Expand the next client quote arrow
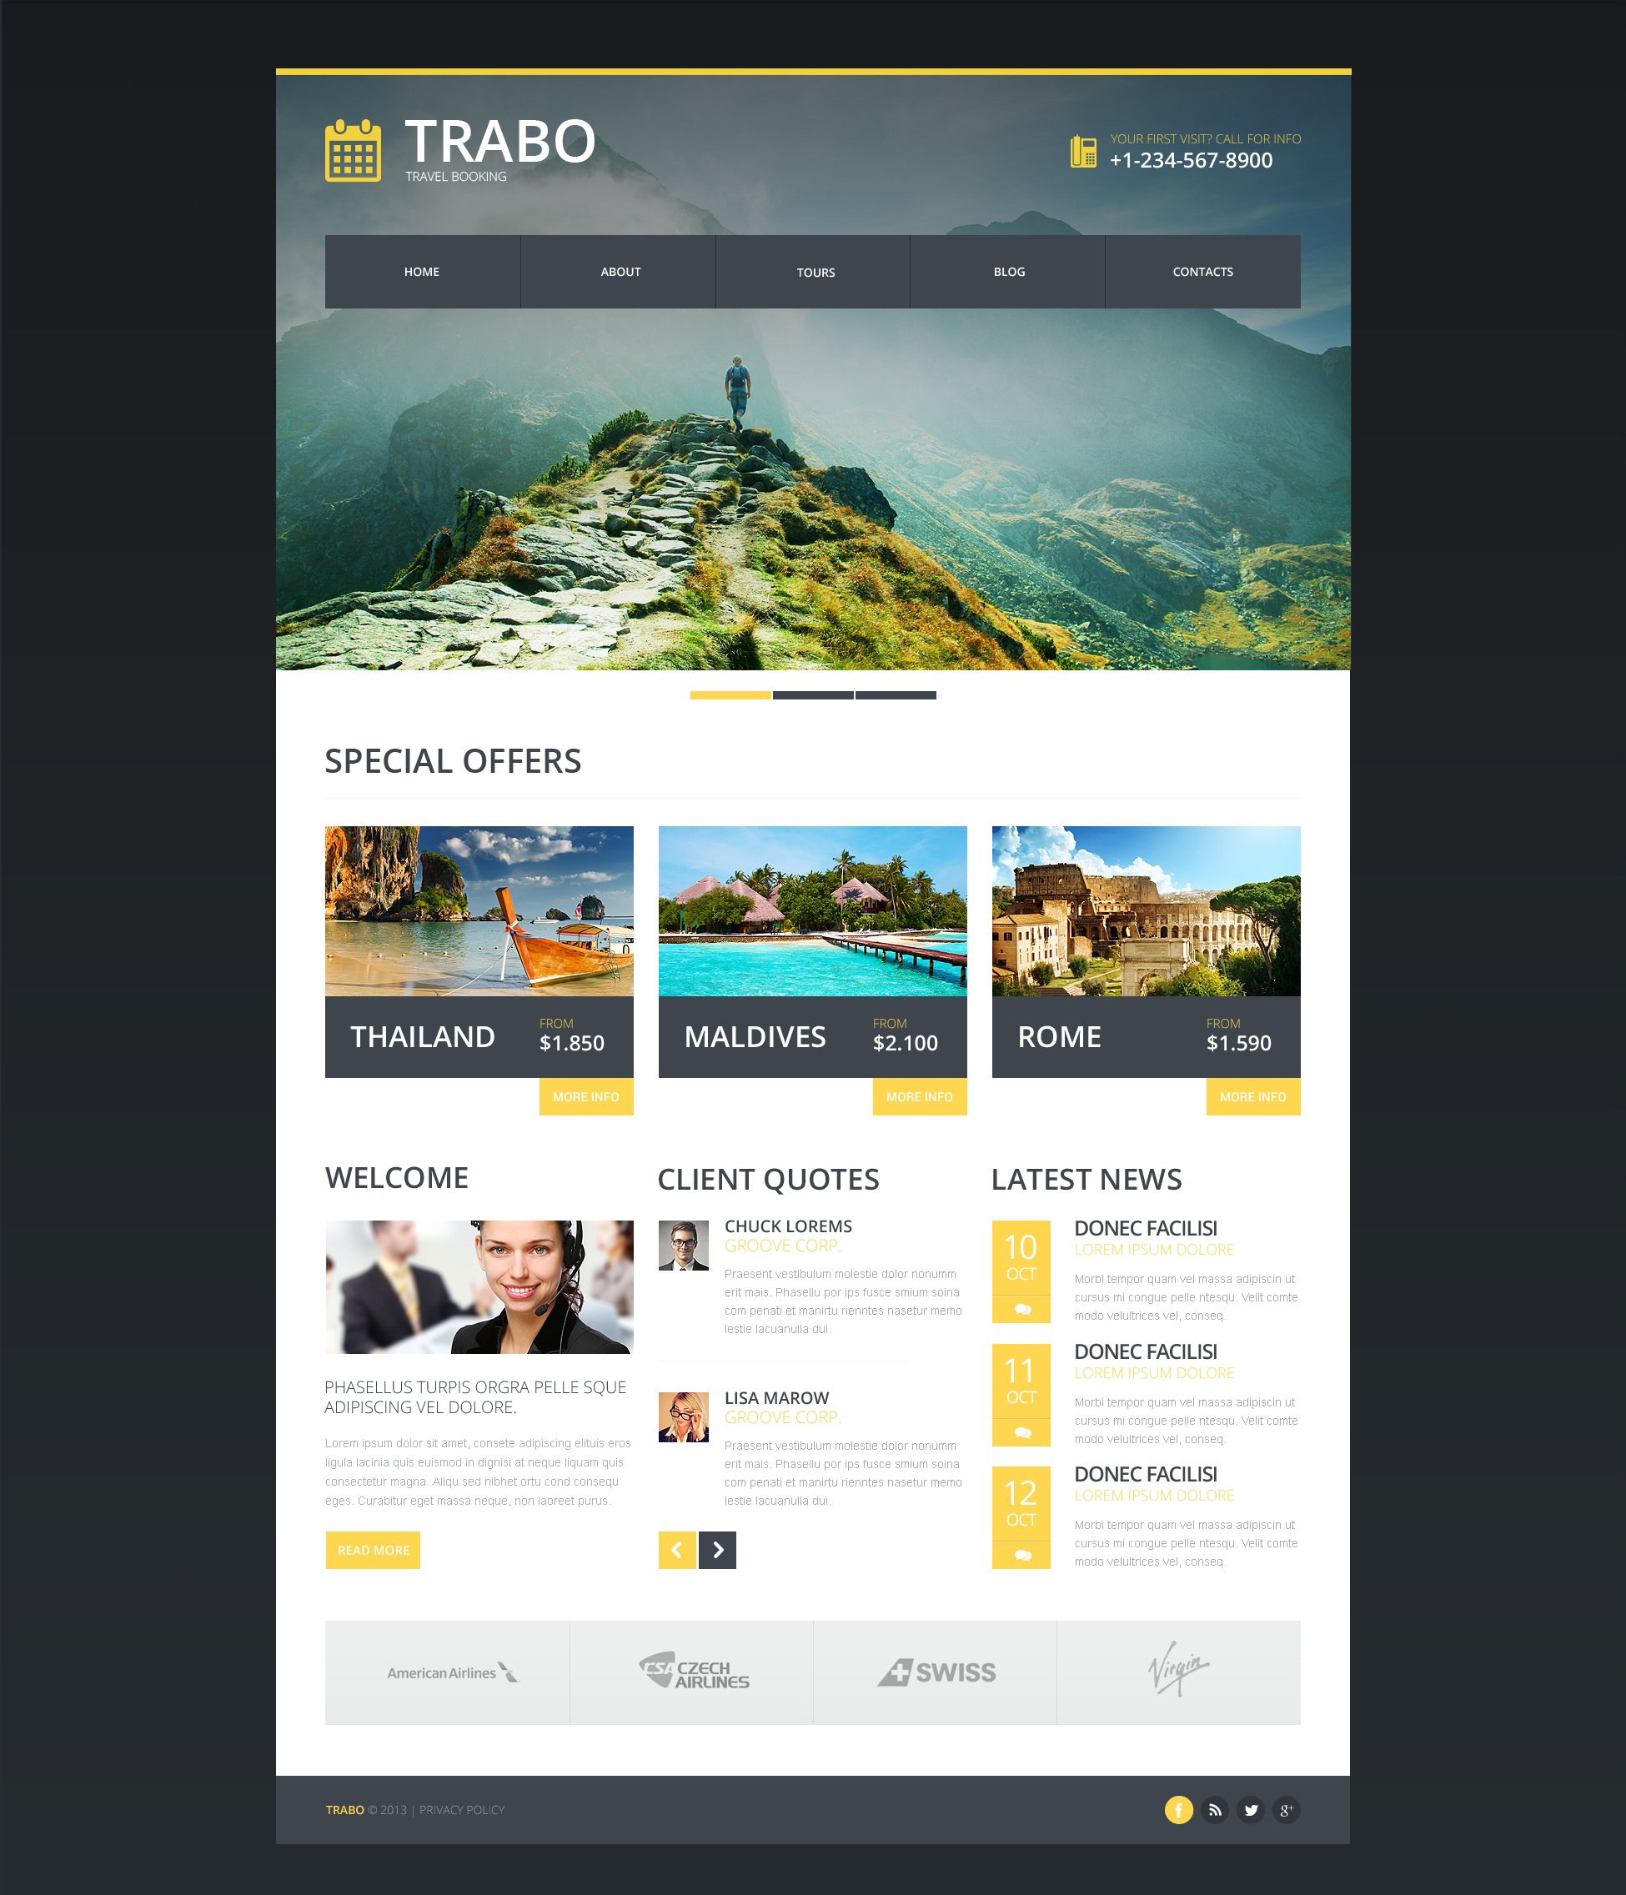This screenshot has height=1895, width=1626. click(x=719, y=1548)
